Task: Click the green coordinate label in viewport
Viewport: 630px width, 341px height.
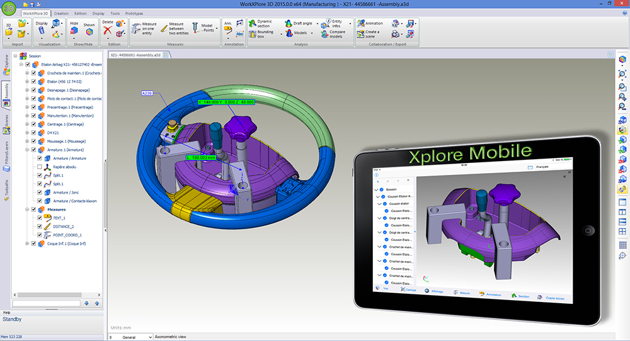Action: click(x=226, y=103)
